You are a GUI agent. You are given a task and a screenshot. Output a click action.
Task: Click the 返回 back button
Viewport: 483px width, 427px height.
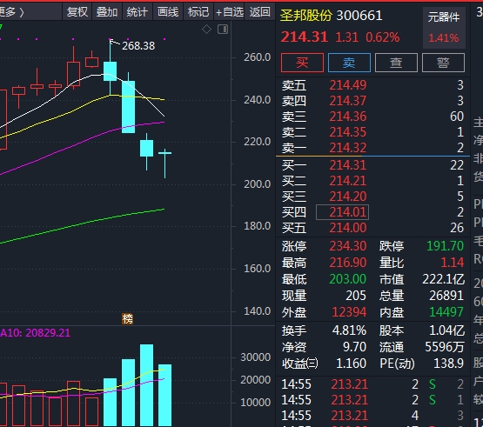[x=259, y=12]
